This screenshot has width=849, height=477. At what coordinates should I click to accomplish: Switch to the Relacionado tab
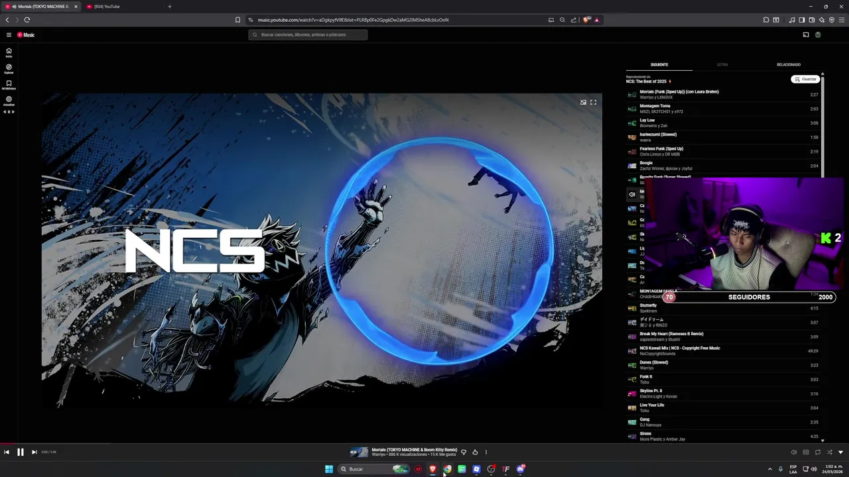pos(789,64)
